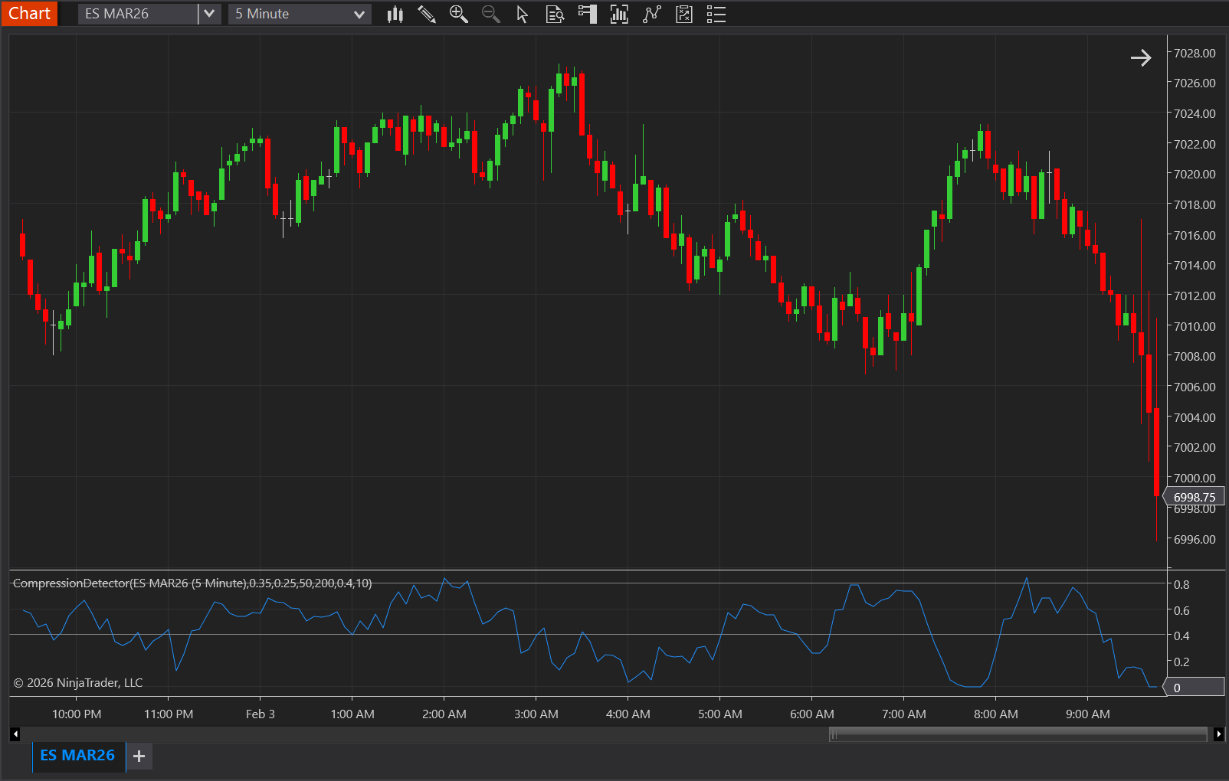
Task: Activate the Zoom In magnifier tool
Action: tap(458, 14)
